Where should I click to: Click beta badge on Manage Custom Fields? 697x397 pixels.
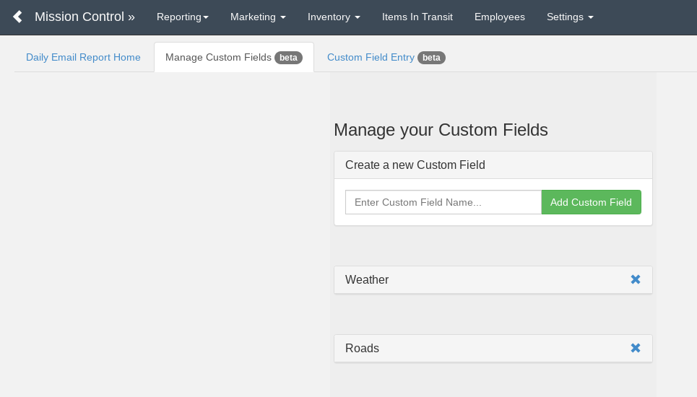(288, 58)
